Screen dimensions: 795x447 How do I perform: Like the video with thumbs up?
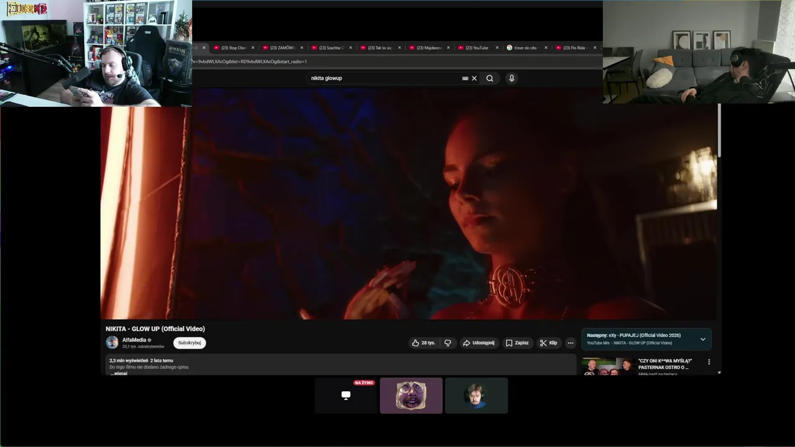pyautogui.click(x=424, y=343)
